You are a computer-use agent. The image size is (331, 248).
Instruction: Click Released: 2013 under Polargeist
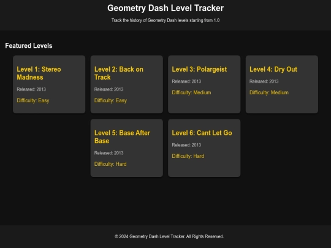coord(186,81)
